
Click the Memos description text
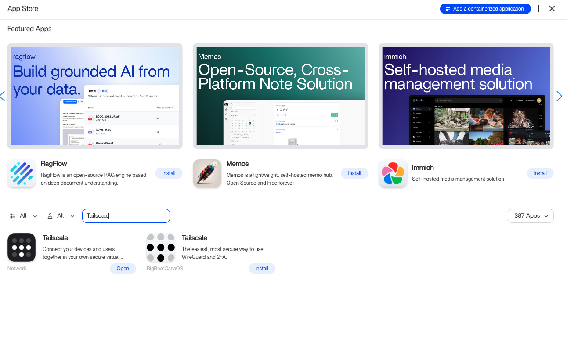280,179
